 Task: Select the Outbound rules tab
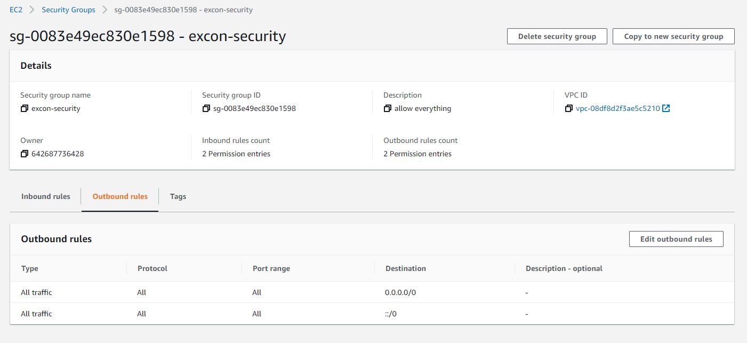click(x=120, y=196)
